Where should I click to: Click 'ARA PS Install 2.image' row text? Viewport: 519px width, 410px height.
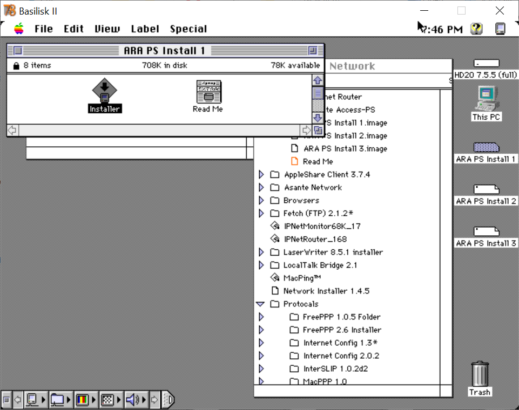pos(356,135)
